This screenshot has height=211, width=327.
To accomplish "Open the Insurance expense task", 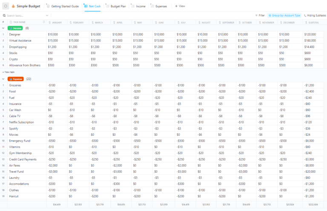I will click(15, 104).
